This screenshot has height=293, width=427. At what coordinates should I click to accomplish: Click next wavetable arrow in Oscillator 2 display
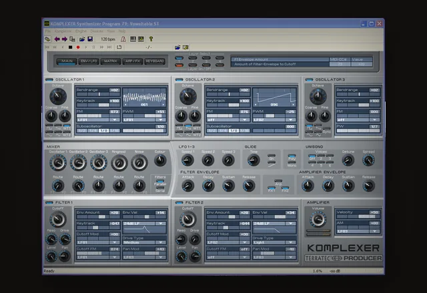[x=293, y=105]
